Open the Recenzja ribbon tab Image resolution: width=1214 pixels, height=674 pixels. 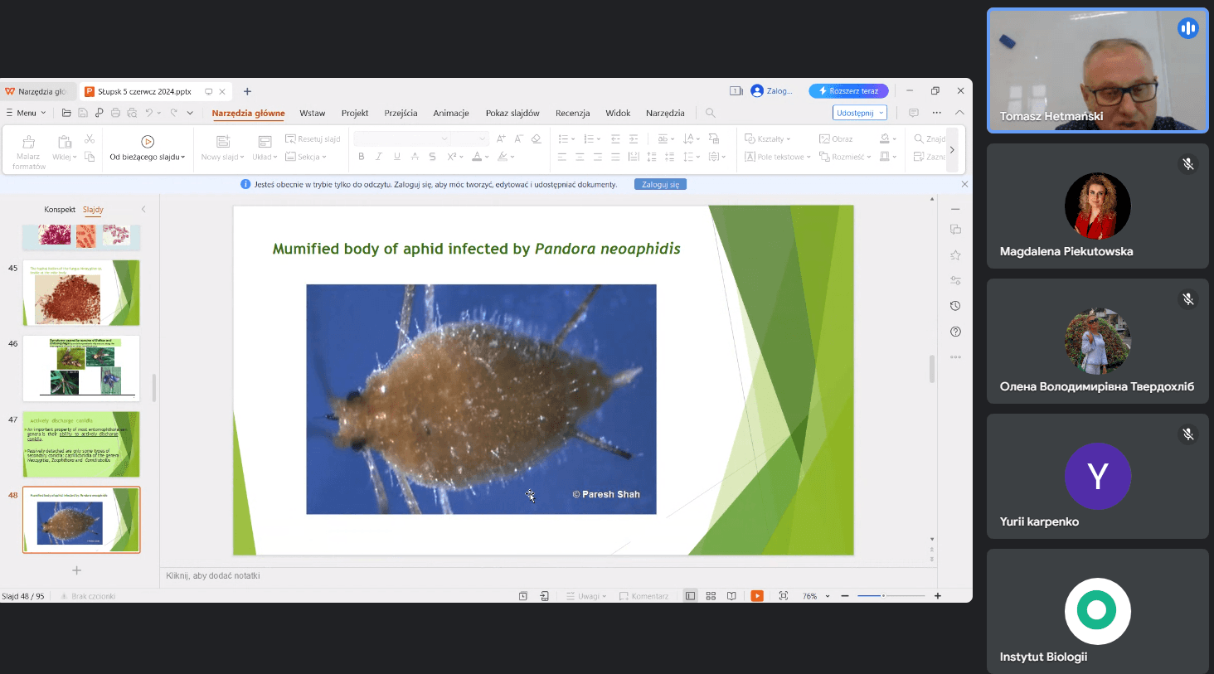pos(573,114)
